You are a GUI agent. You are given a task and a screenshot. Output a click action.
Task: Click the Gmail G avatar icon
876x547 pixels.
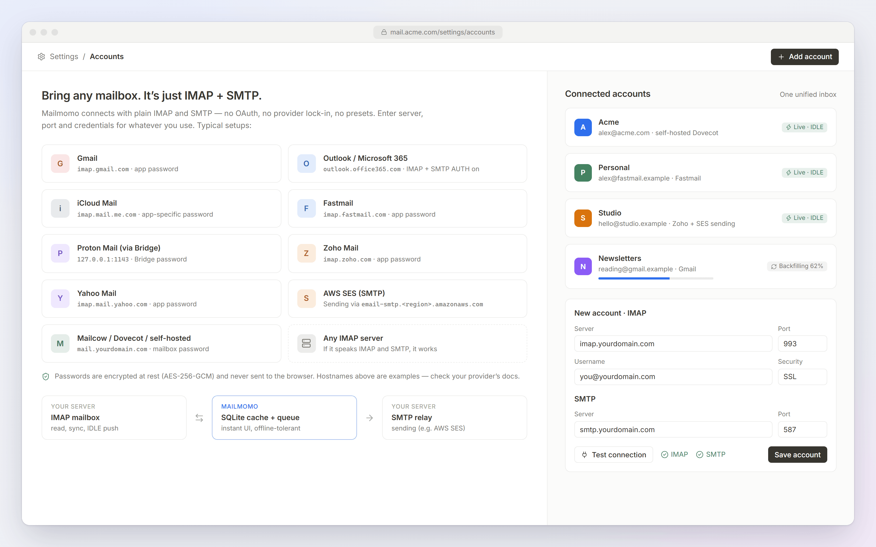pyautogui.click(x=60, y=164)
